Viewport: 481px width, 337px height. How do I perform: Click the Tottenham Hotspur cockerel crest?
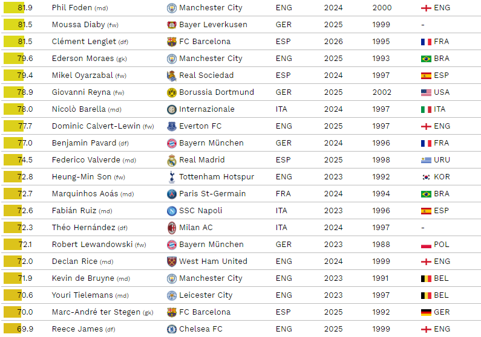[x=171, y=177]
